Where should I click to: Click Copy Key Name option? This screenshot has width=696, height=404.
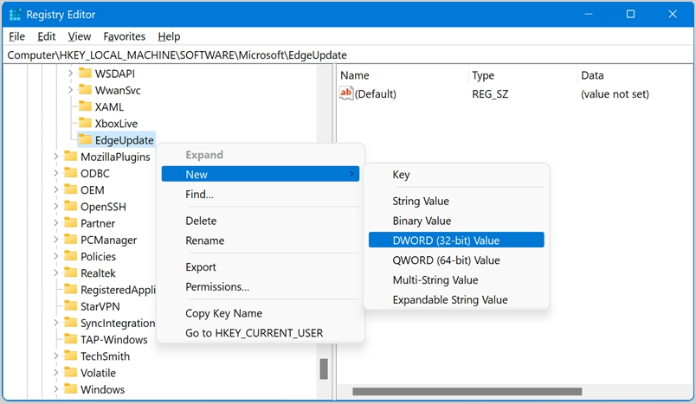coord(223,313)
